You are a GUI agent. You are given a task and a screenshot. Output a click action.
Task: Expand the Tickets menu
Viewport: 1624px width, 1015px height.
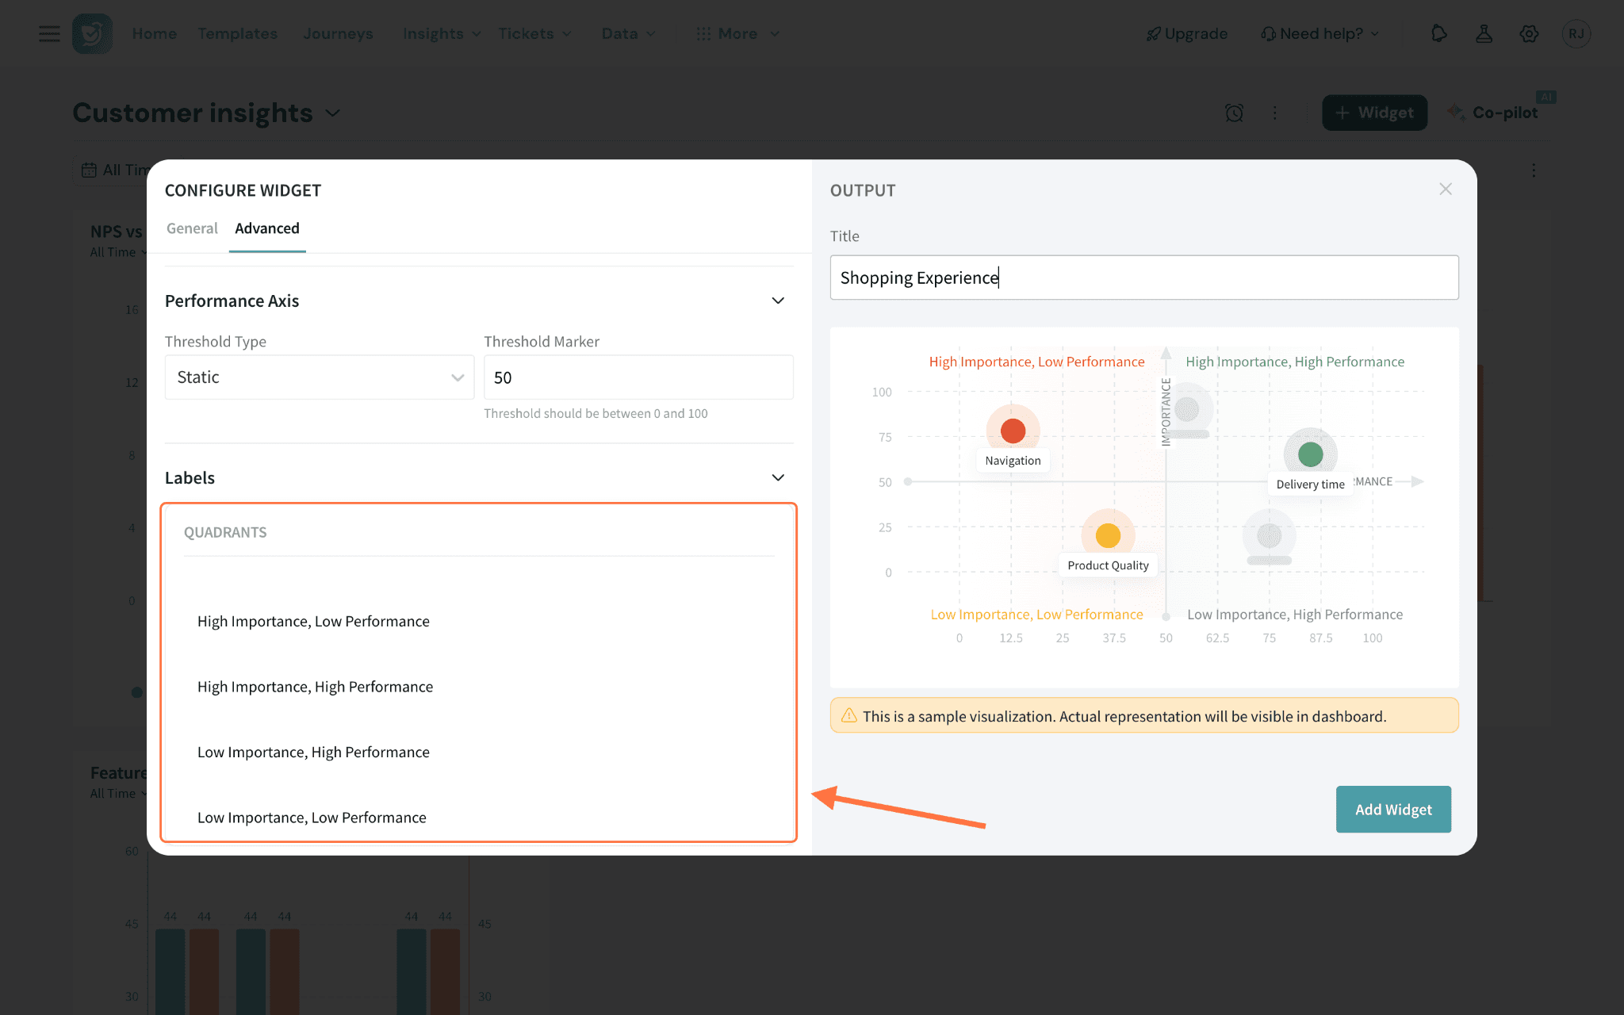point(534,33)
